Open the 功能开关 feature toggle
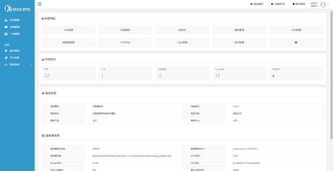The height and width of the screenshot is (171, 333). (278, 4)
